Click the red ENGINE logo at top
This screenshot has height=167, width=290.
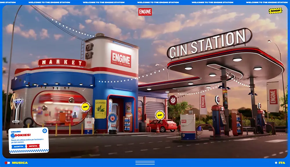145,12
